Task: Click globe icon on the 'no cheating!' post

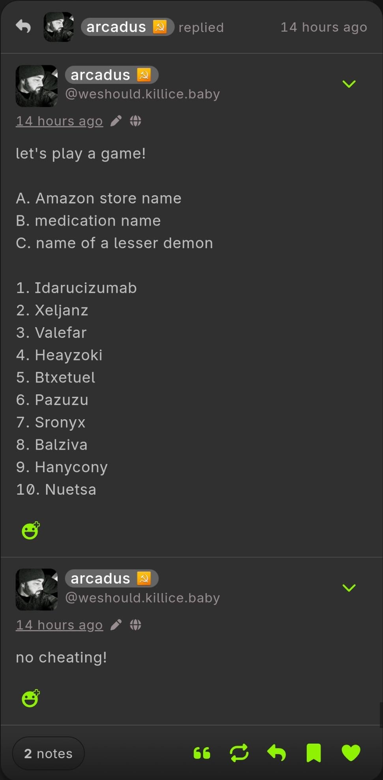Action: point(135,625)
